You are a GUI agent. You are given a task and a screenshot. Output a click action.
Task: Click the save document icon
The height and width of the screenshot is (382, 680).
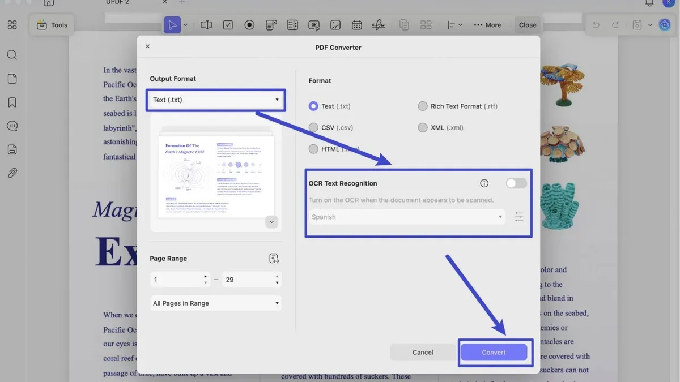click(637, 25)
